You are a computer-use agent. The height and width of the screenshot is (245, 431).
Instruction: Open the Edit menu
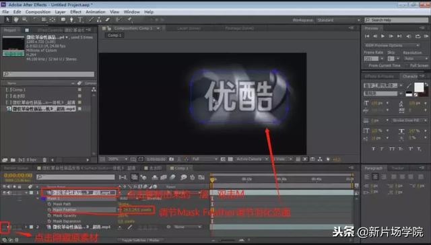(17, 12)
